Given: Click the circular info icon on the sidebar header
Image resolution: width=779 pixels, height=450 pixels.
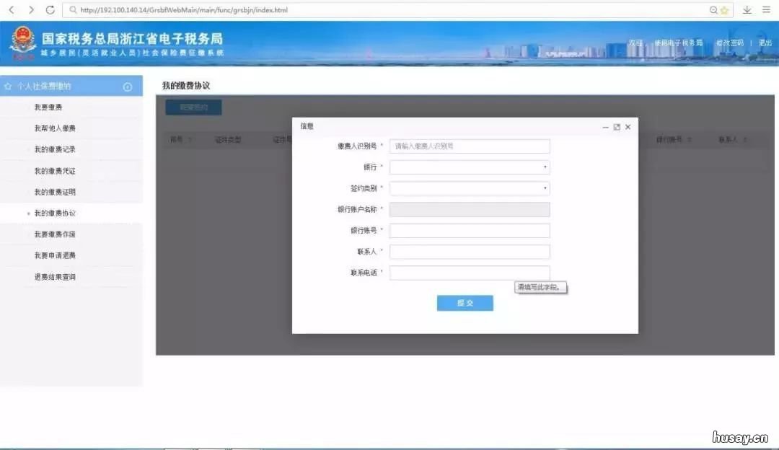Looking at the screenshot, I should click(127, 86).
